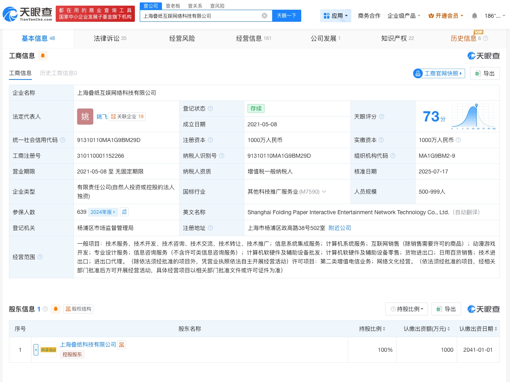Select the 工商信息 sub-tab
Image resolution: width=510 pixels, height=382 pixels.
pyautogui.click(x=20, y=73)
